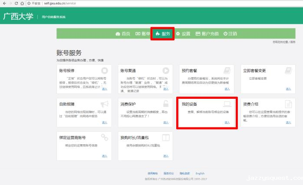Go back using the browser back arrow

click(3, 3)
